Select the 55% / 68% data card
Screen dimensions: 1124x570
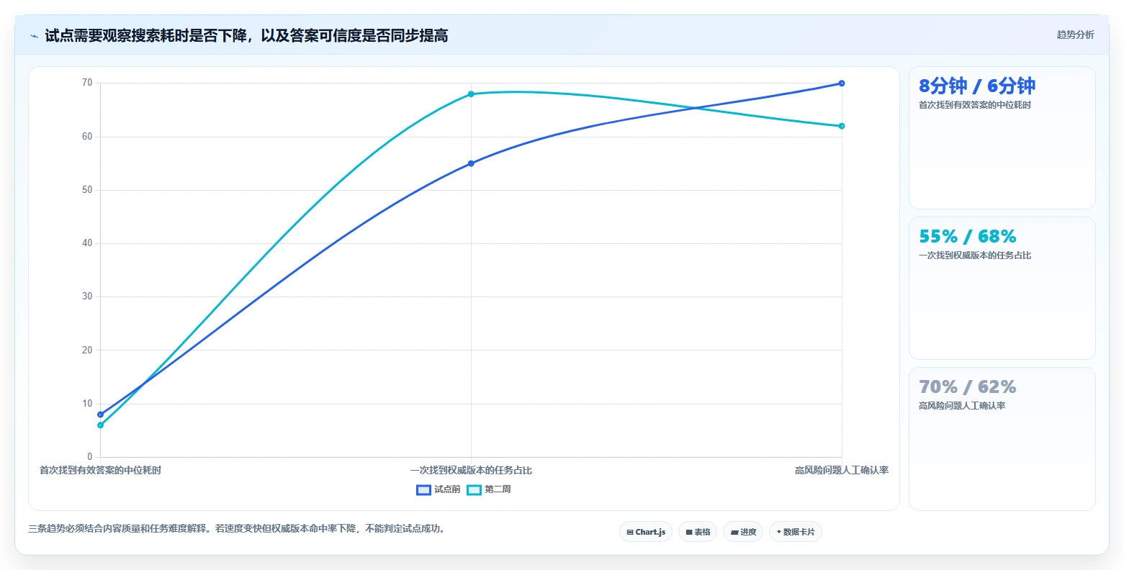[x=1002, y=288]
